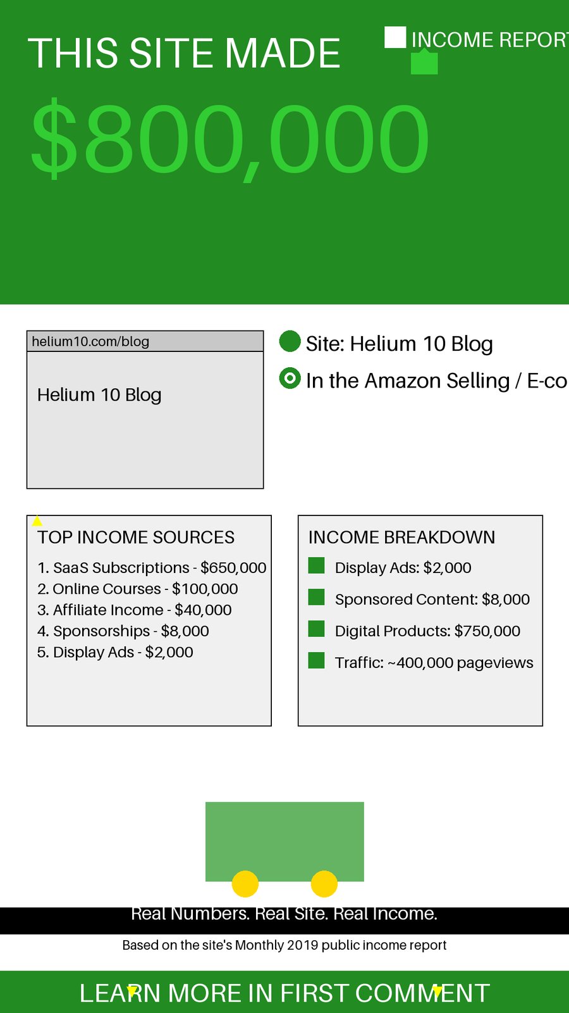This screenshot has height=1013, width=569.
Task: Click the green square next to Digital Products
Action: [316, 629]
